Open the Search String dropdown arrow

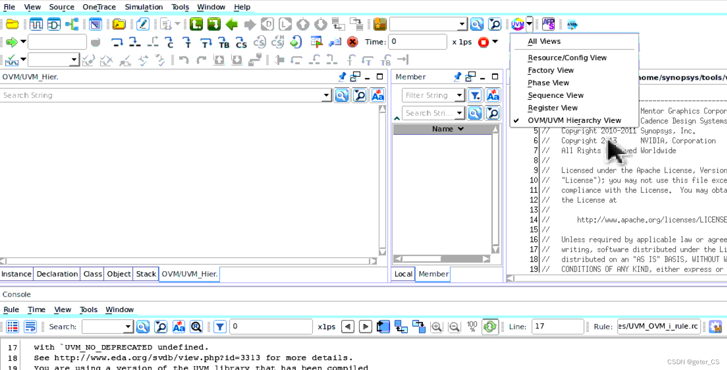click(327, 95)
